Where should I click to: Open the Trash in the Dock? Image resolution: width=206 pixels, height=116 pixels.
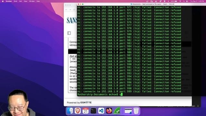click(x=136, y=111)
